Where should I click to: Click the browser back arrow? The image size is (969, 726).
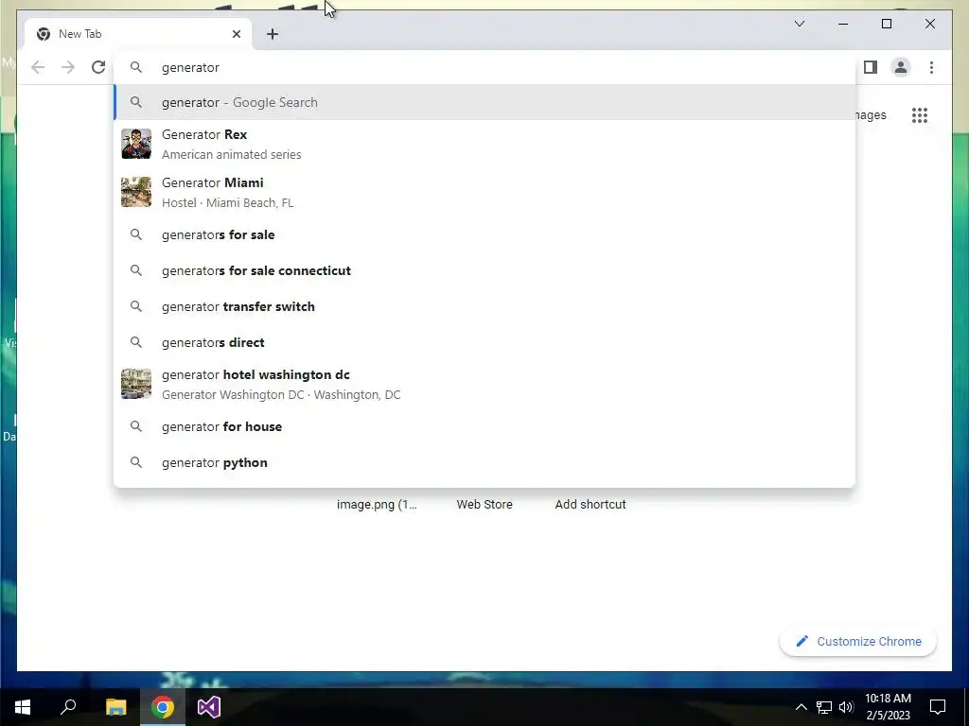pos(38,67)
